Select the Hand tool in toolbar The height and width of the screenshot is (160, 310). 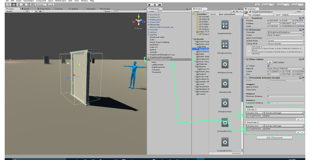click(x=9, y=5)
